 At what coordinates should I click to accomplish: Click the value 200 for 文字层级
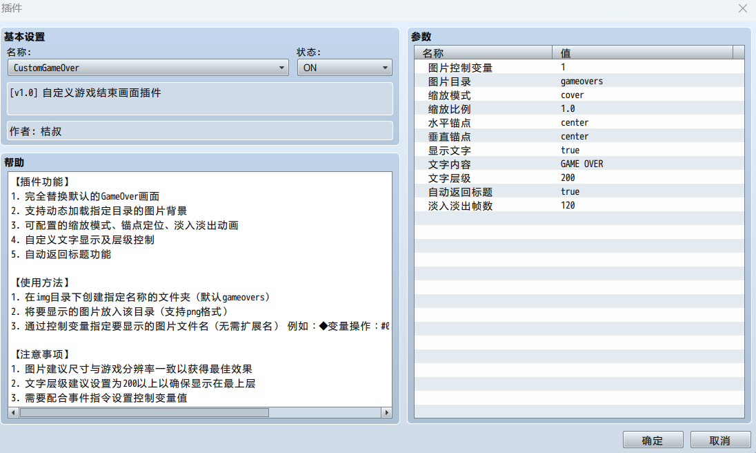pyautogui.click(x=568, y=177)
